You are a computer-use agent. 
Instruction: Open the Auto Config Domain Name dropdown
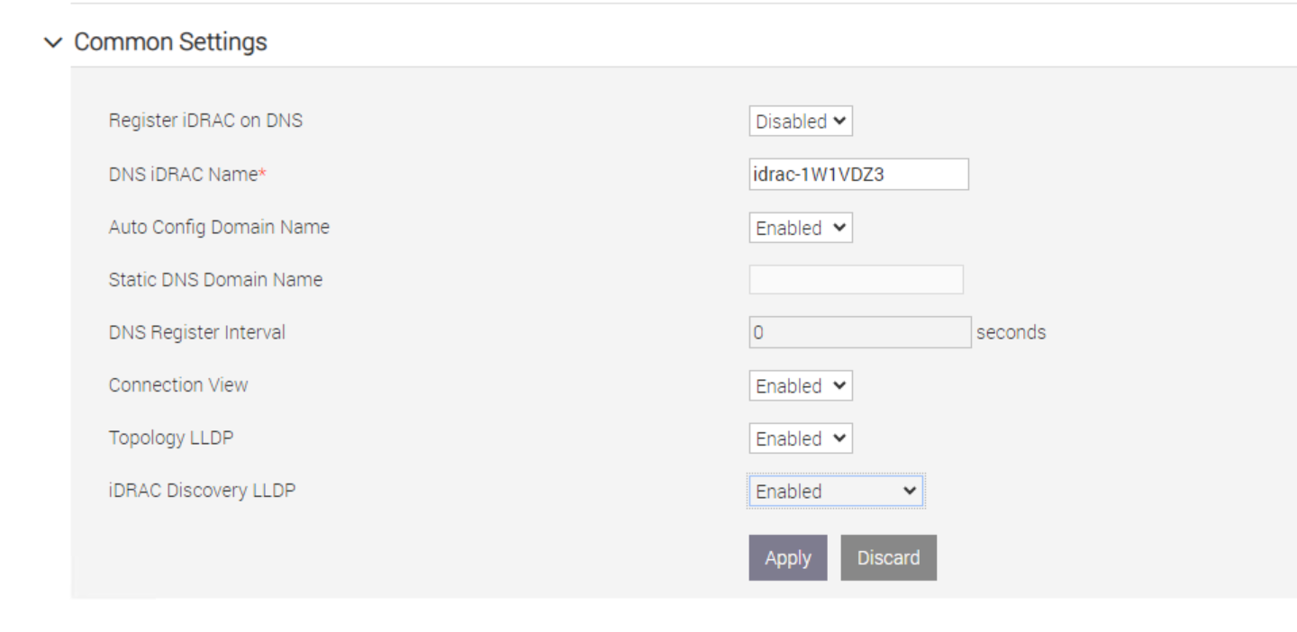(800, 229)
